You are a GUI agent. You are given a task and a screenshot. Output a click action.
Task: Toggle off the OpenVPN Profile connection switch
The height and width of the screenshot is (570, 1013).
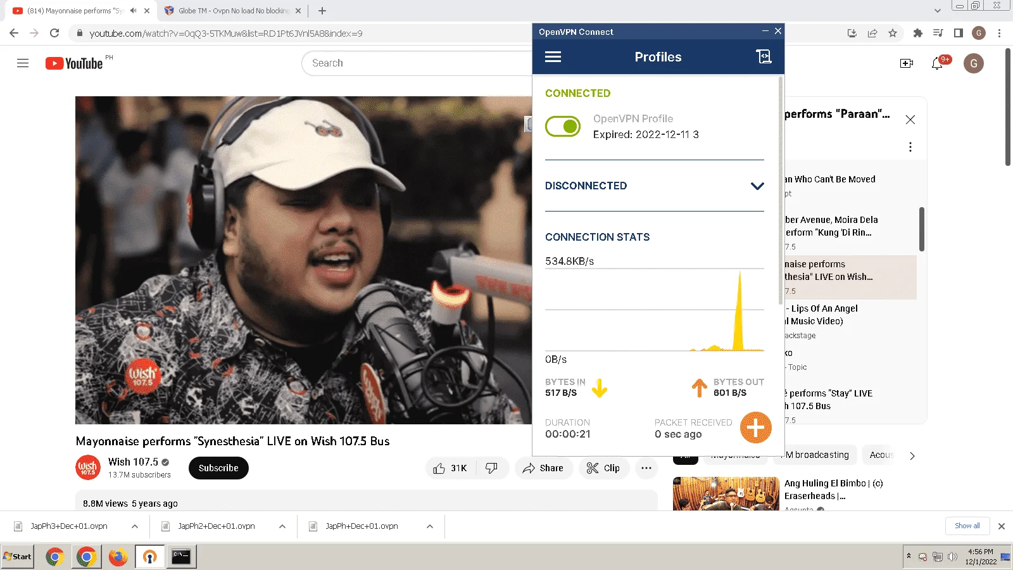(563, 127)
